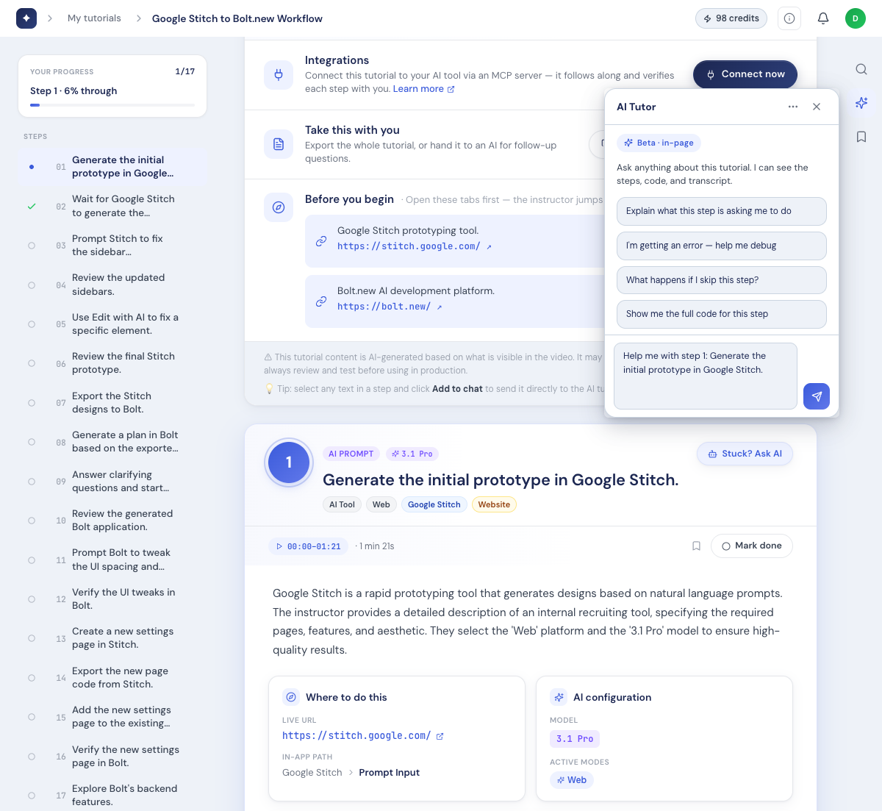Open step 02 Wait for Google Stitch
The height and width of the screenshot is (811, 882).
(x=112, y=206)
